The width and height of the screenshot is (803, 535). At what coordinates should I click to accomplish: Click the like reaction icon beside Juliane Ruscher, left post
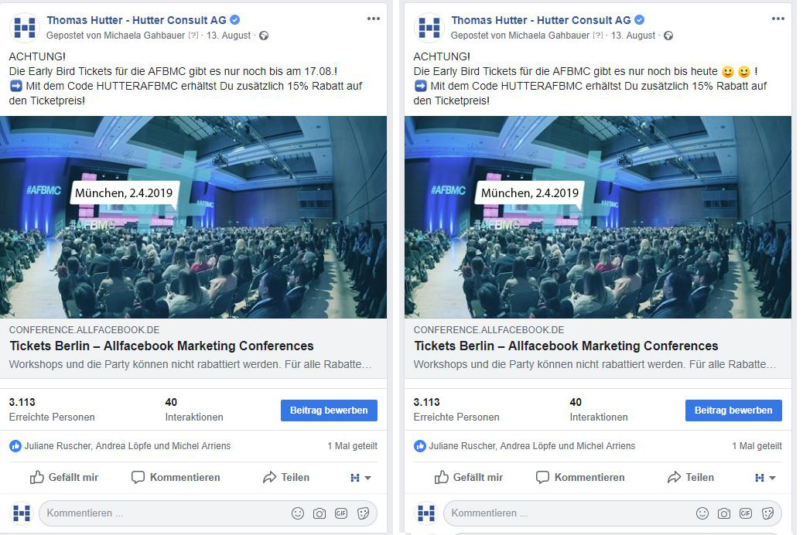(15, 446)
